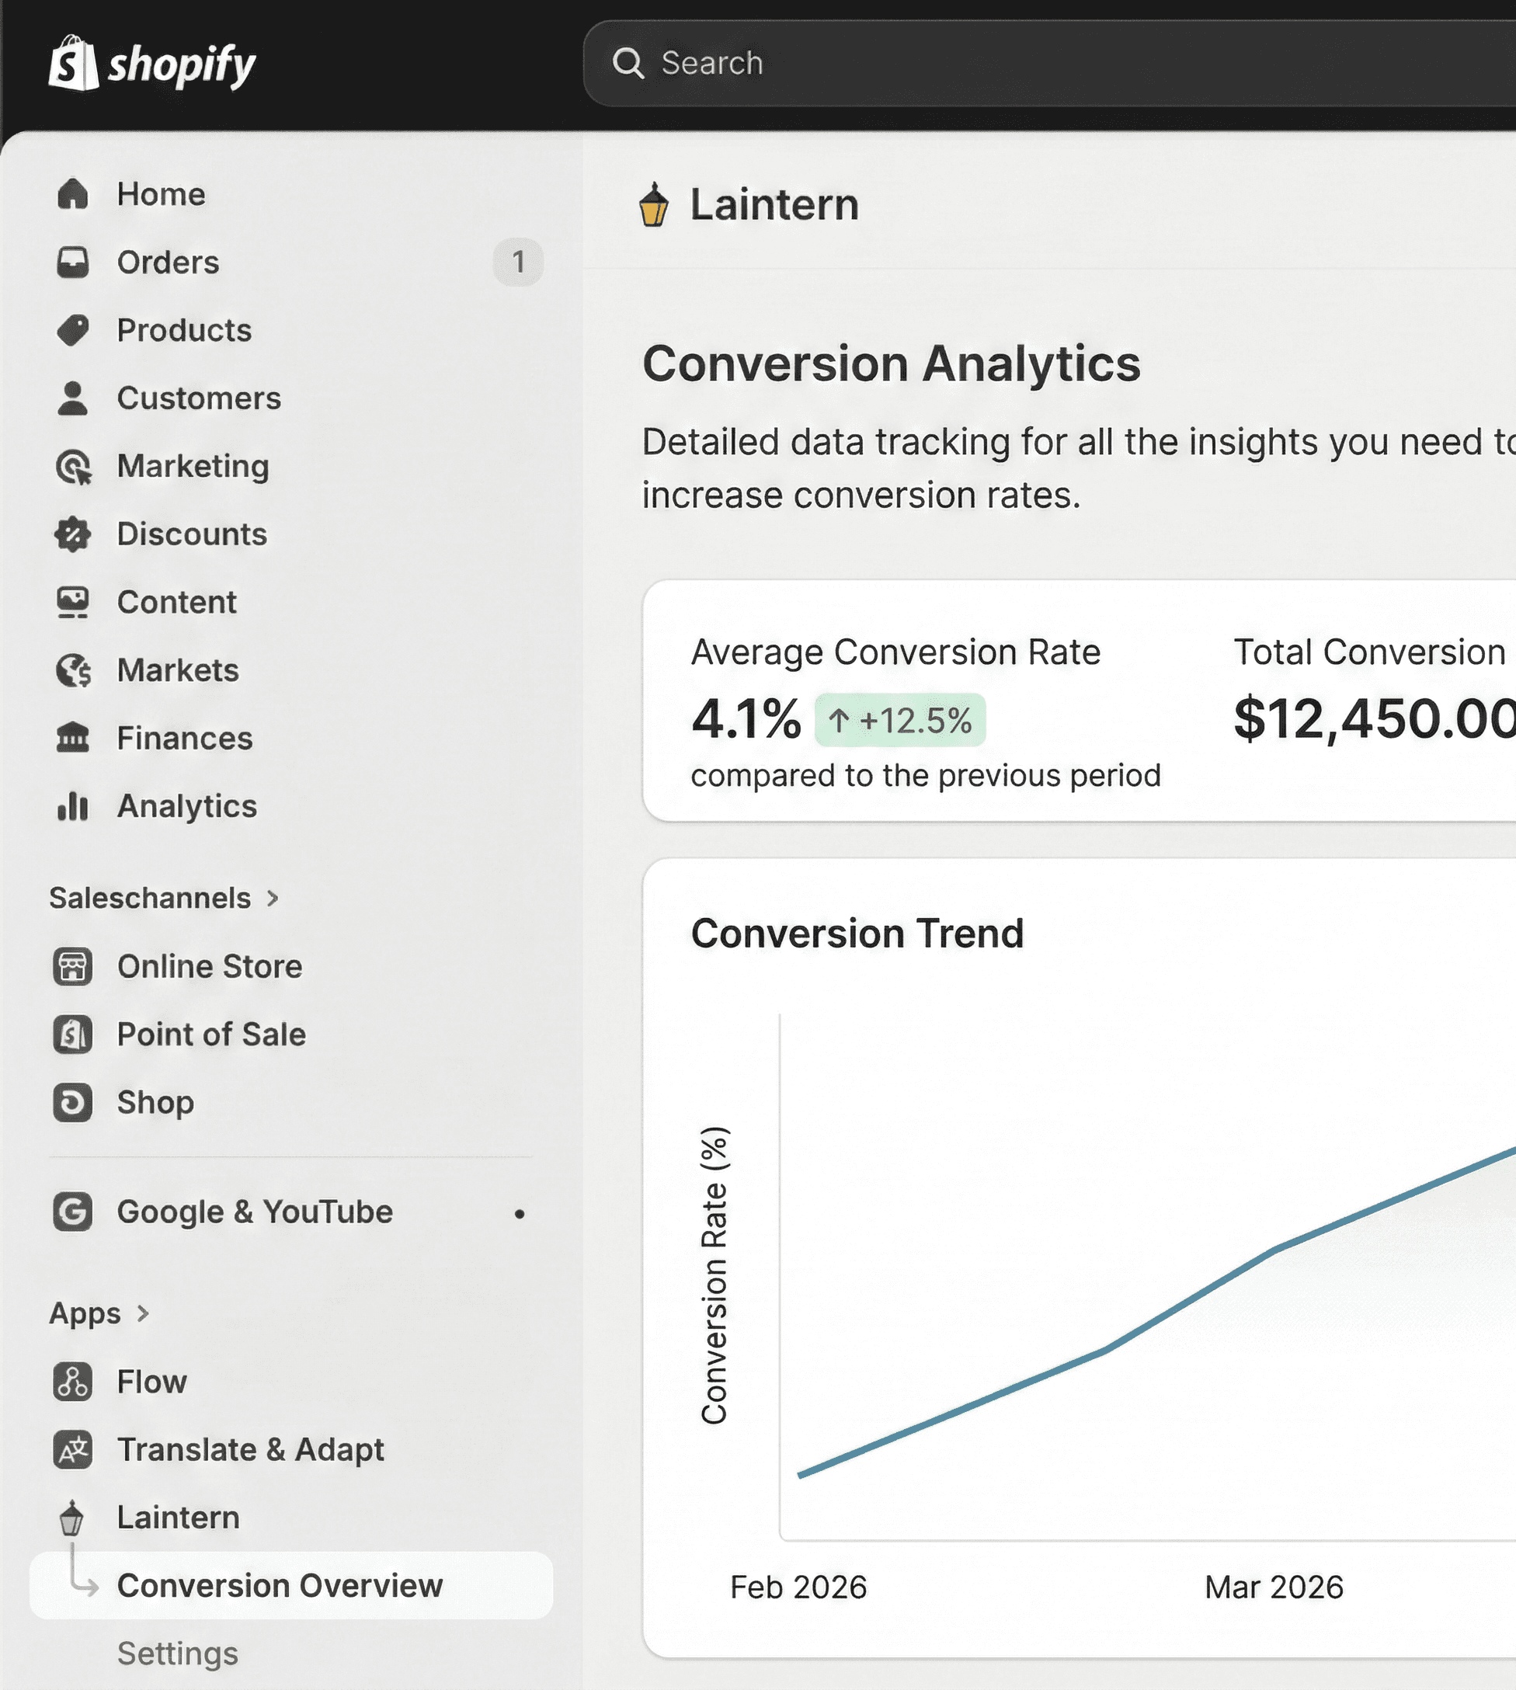This screenshot has width=1516, height=1690.
Task: Click the green +12.5% change indicator
Action: coord(900,720)
